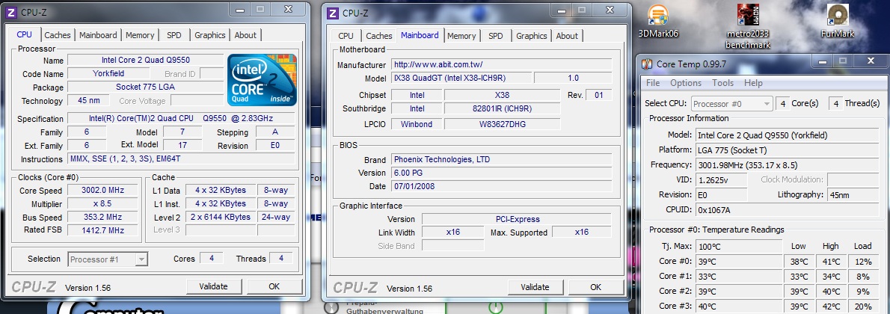Click Validate in the Mainboard window

(x=535, y=287)
